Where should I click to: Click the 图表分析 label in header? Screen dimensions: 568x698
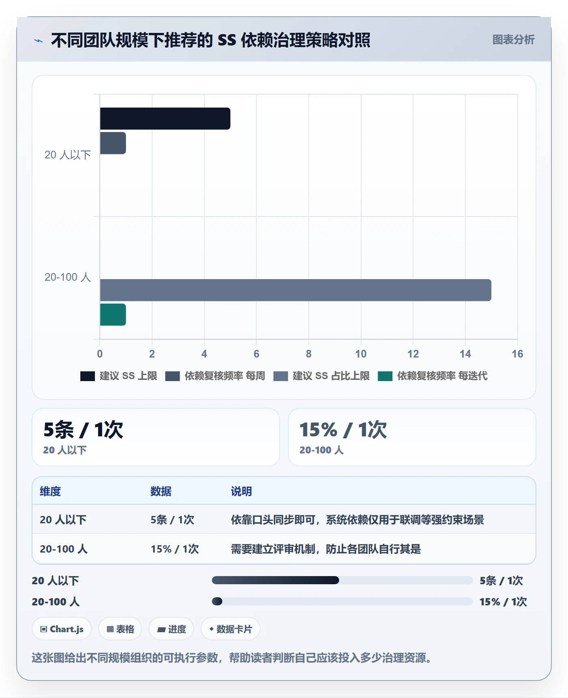click(513, 40)
